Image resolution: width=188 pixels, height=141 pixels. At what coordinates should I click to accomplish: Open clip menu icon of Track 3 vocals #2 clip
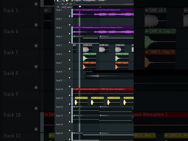pos(74,27)
